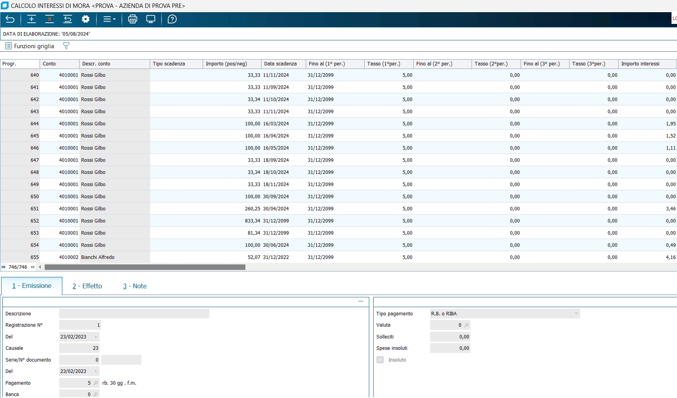Click the grid filter funnel icon
The height and width of the screenshot is (398, 677).
(66, 46)
